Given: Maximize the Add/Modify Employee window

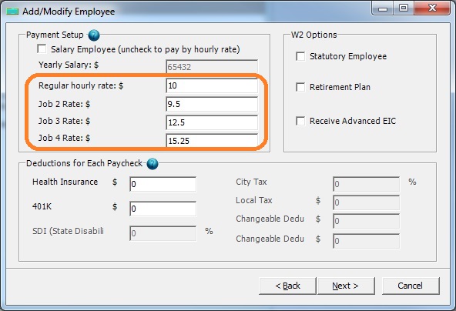Looking at the screenshot, I should (404, 8).
